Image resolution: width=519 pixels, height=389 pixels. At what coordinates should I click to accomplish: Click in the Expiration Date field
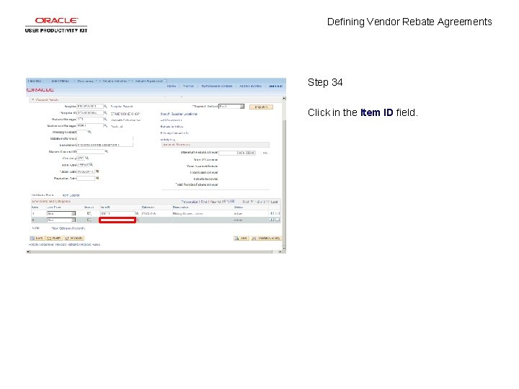[x=86, y=179]
